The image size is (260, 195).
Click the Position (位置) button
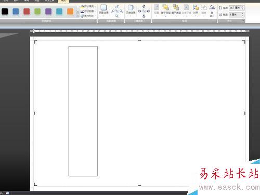(157, 10)
